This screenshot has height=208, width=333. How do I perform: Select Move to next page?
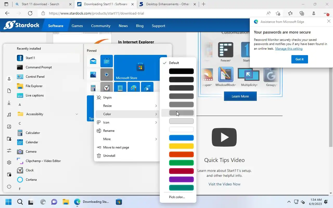coord(127,147)
